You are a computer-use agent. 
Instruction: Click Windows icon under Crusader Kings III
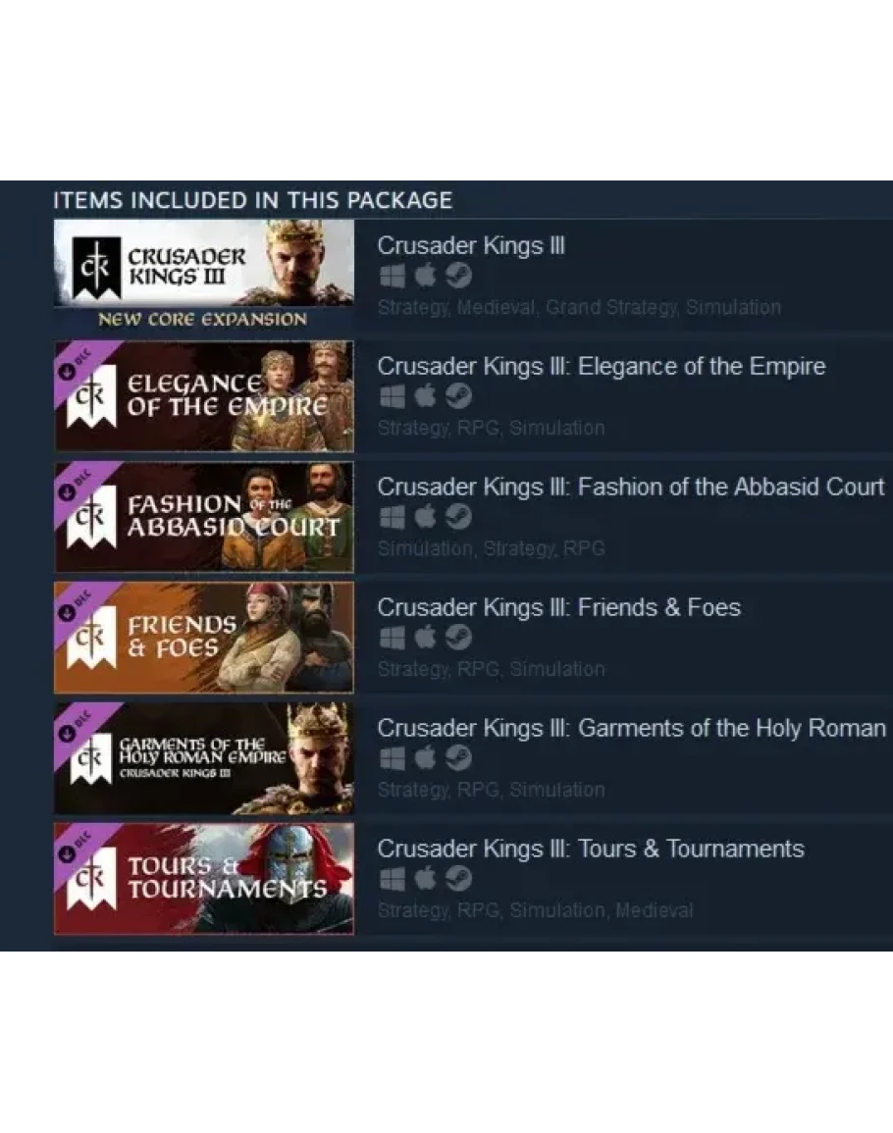(392, 276)
